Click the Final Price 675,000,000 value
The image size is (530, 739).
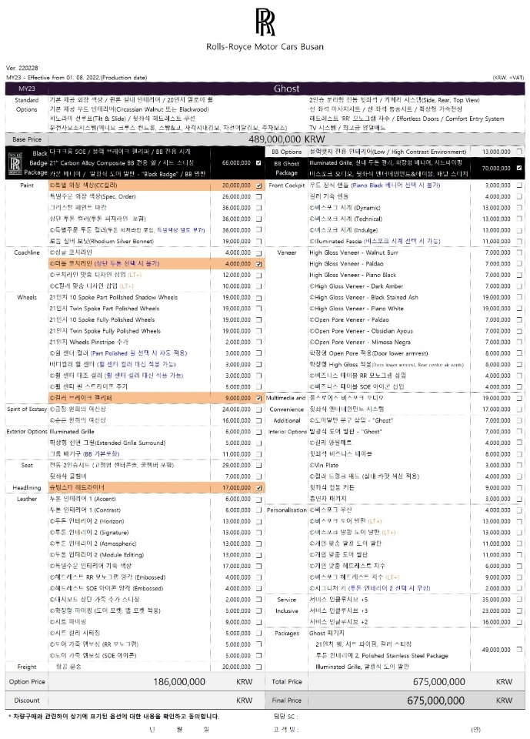pyautogui.click(x=435, y=701)
